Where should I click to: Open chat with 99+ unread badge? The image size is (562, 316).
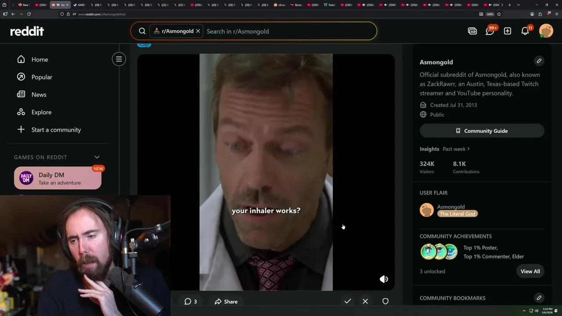[x=490, y=31]
